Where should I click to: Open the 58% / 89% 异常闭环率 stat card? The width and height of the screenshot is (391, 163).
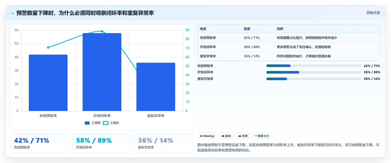tap(102, 143)
